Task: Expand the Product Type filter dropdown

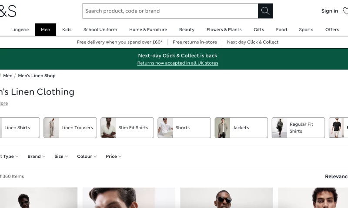Action: [9, 156]
